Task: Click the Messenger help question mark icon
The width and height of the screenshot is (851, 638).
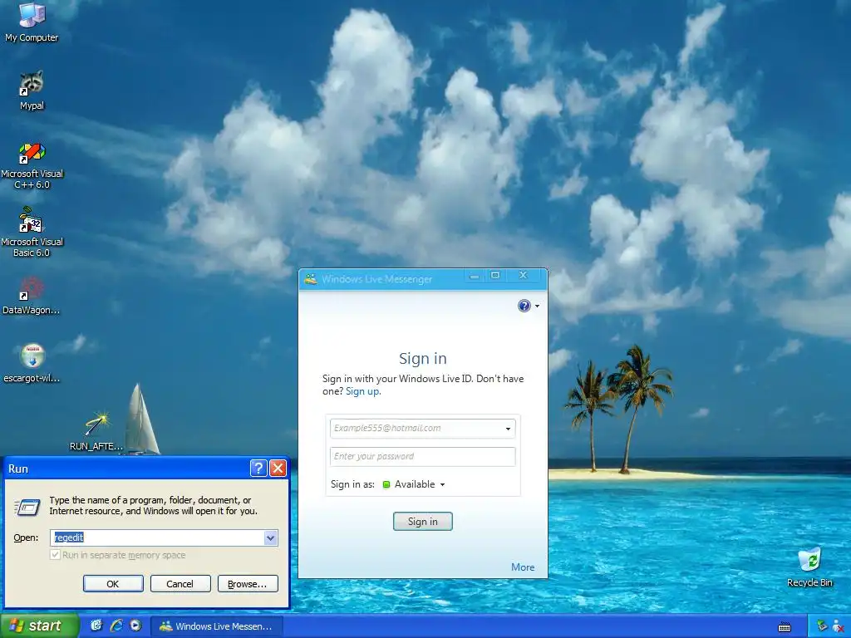Action: tap(524, 306)
